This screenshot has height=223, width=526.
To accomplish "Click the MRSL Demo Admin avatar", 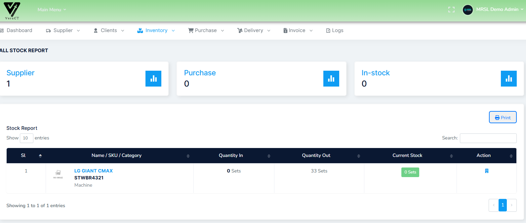I will coord(467,10).
